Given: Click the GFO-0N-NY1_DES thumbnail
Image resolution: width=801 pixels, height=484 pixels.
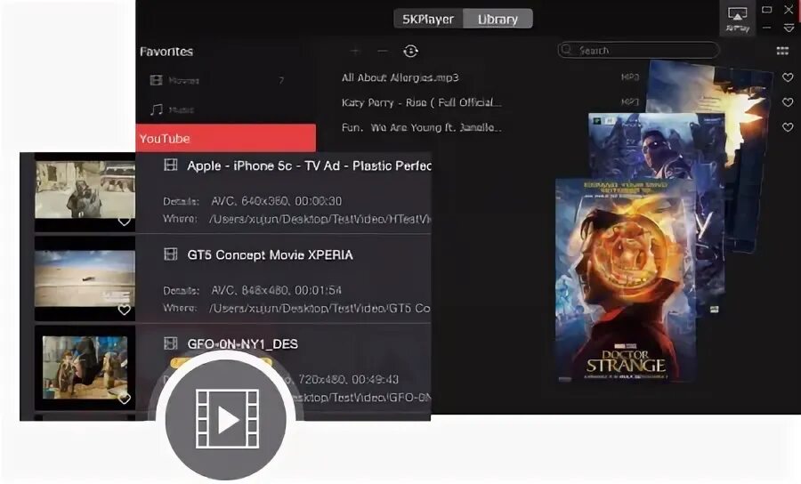Looking at the screenshot, I should coord(85,367).
